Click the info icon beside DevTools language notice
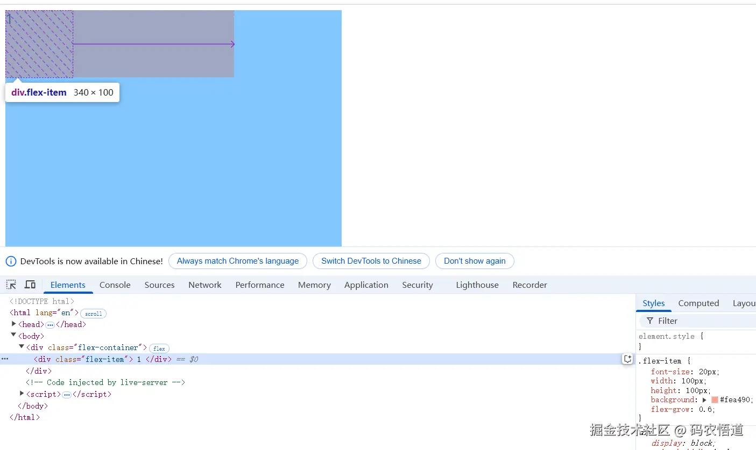The height and width of the screenshot is (450, 756). click(11, 262)
